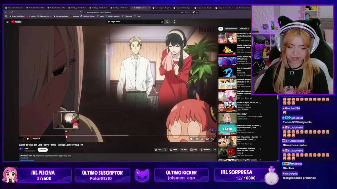The width and height of the screenshot is (337, 189).
Task: Open the Maxi C channel avatar
Action: (21, 150)
